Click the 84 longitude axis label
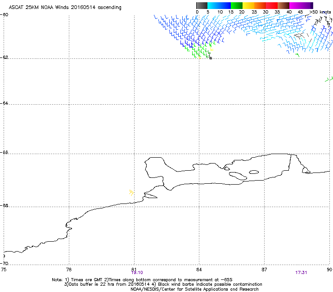 pos(199,270)
